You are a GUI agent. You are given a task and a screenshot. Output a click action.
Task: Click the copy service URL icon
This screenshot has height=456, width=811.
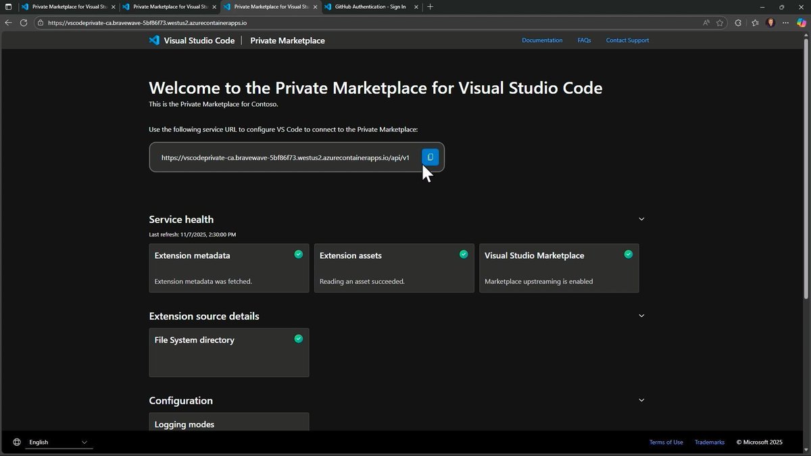point(431,157)
